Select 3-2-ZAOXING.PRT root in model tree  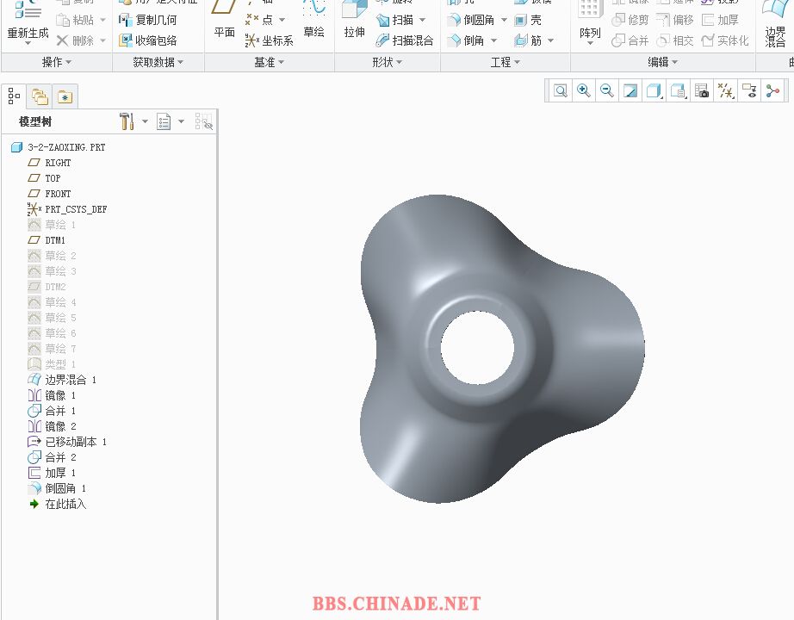click(59, 147)
